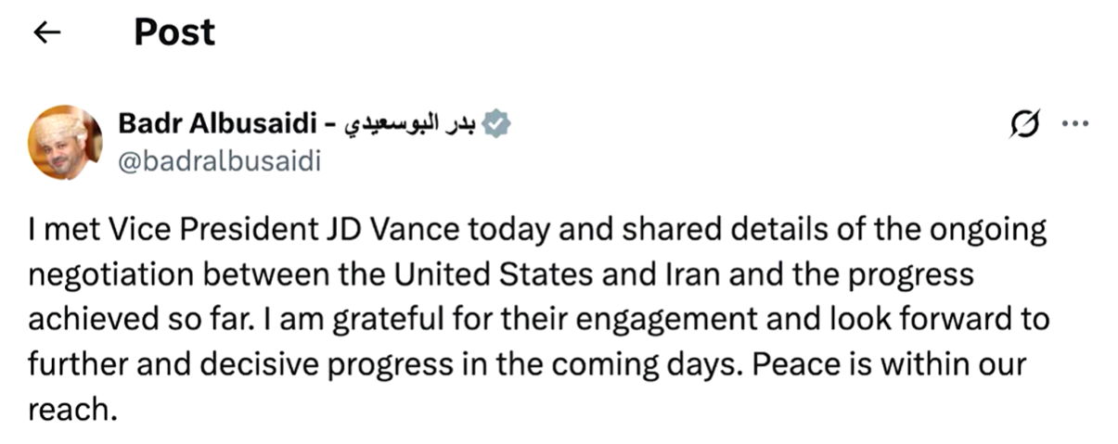The width and height of the screenshot is (1118, 444).
Task: Open the @badralbusaidi handle link
Action: pos(219,161)
